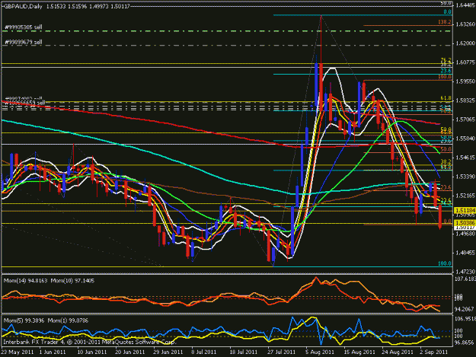The height and width of the screenshot is (357, 476).
Task: Click the 1.52165 price axis label
Action: 465,196
